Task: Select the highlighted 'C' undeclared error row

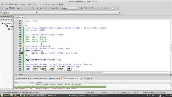Action: [x=60, y=87]
